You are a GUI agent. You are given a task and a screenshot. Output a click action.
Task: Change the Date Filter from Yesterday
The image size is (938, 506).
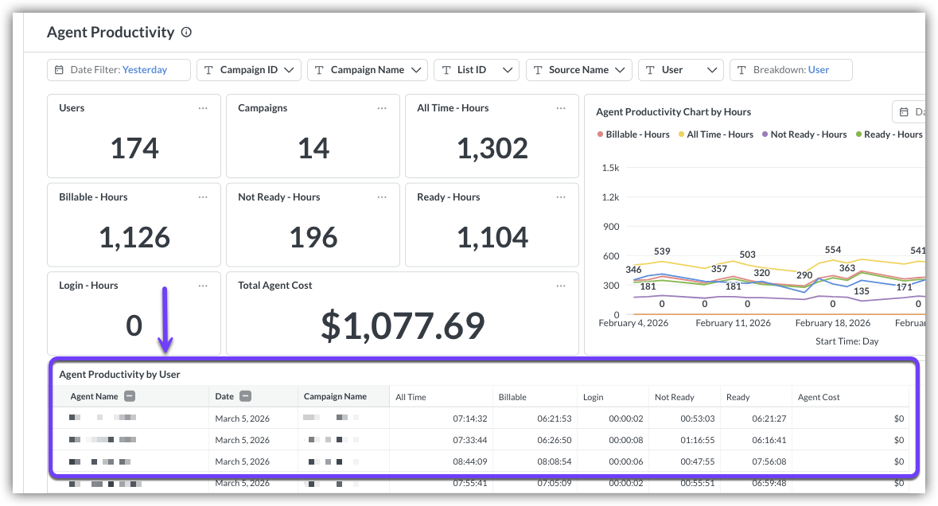(119, 70)
